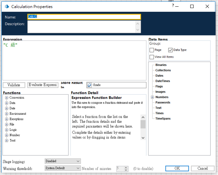Expand the Data functions node
Viewport: 218px width, 175px height.
pyautogui.click(x=7, y=103)
